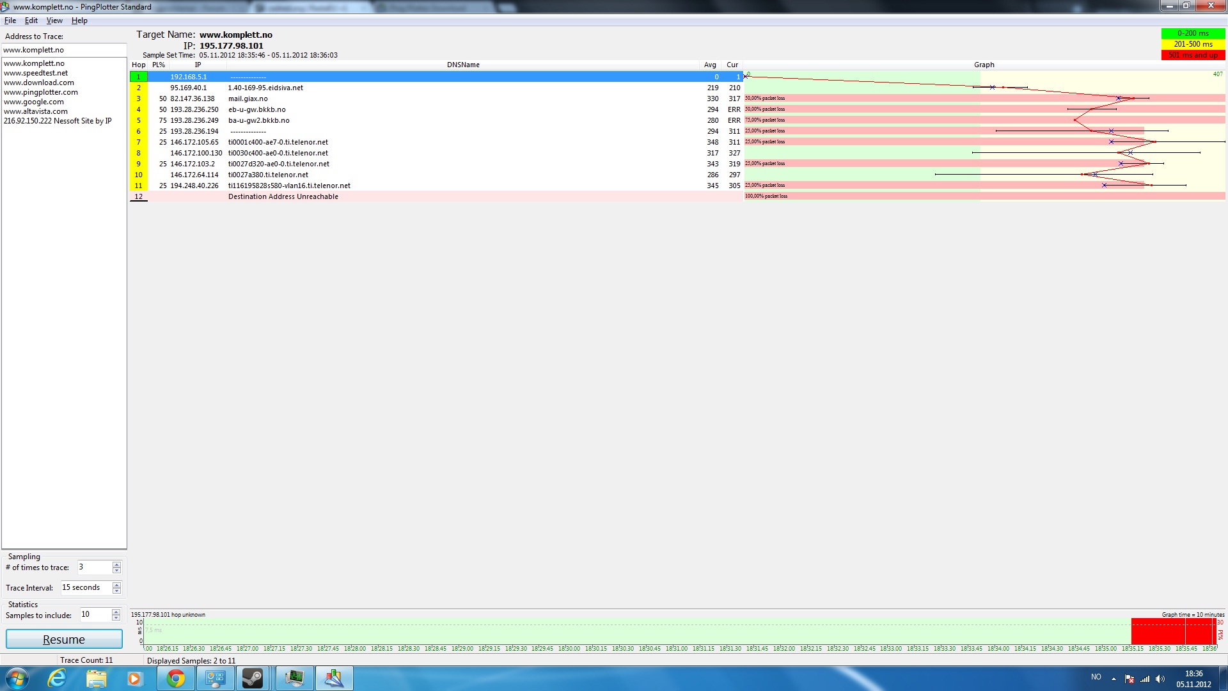1228x691 pixels.
Task: Select www.speedtest.net from address list
Action: (36, 73)
